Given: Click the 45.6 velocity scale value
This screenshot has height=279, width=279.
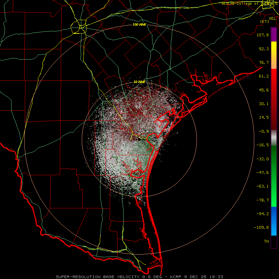Looking at the screenshot, I should (264, 90).
